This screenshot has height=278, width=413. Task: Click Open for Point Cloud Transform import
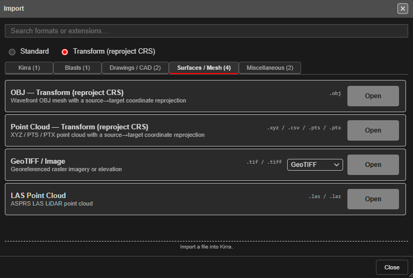373,130
